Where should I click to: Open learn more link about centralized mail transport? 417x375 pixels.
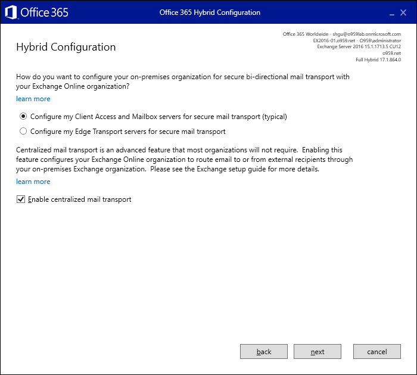[x=33, y=182]
